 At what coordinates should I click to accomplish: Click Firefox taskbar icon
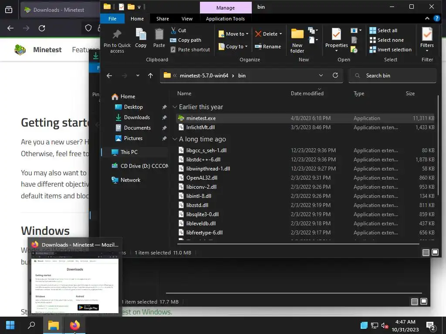tap(74, 325)
